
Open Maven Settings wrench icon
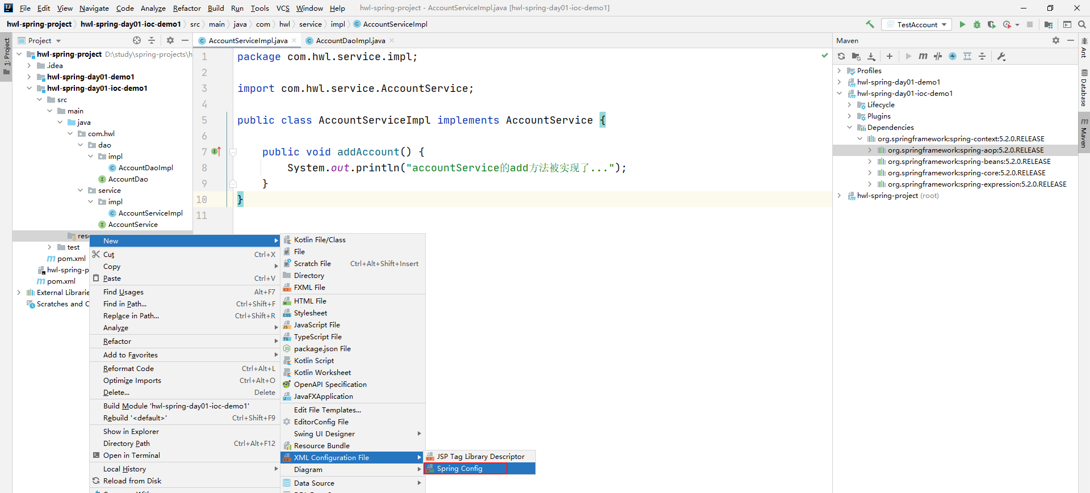(1001, 56)
